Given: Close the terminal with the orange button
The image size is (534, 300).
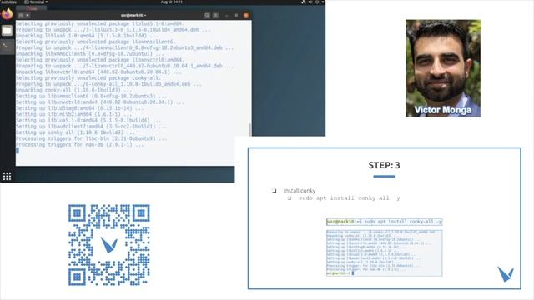Looking at the screenshot, I should point(246,15).
